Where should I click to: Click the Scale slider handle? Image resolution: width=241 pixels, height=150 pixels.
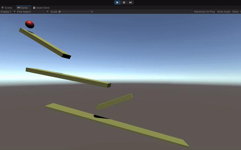pyautogui.click(x=59, y=12)
